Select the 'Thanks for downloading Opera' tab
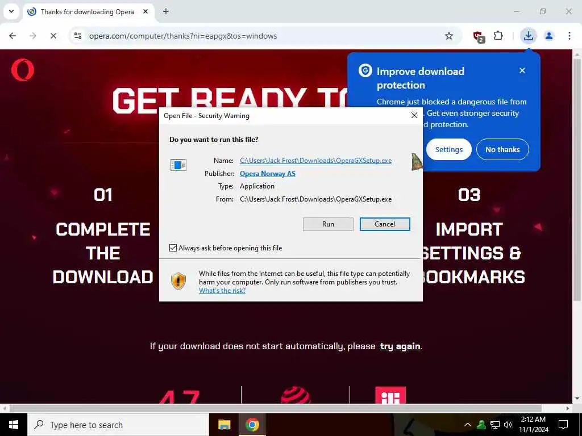The height and width of the screenshot is (436, 582). tap(88, 12)
